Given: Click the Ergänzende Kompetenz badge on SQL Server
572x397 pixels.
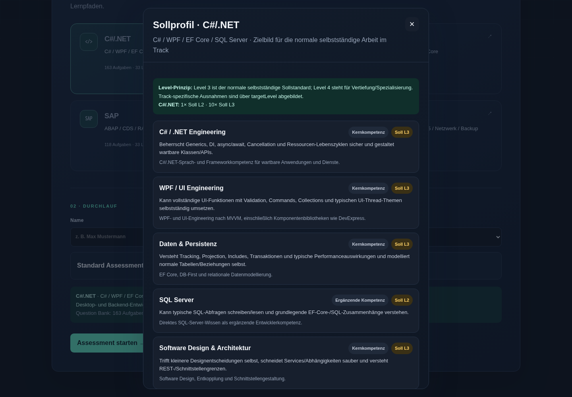Looking at the screenshot, I should click(x=360, y=300).
